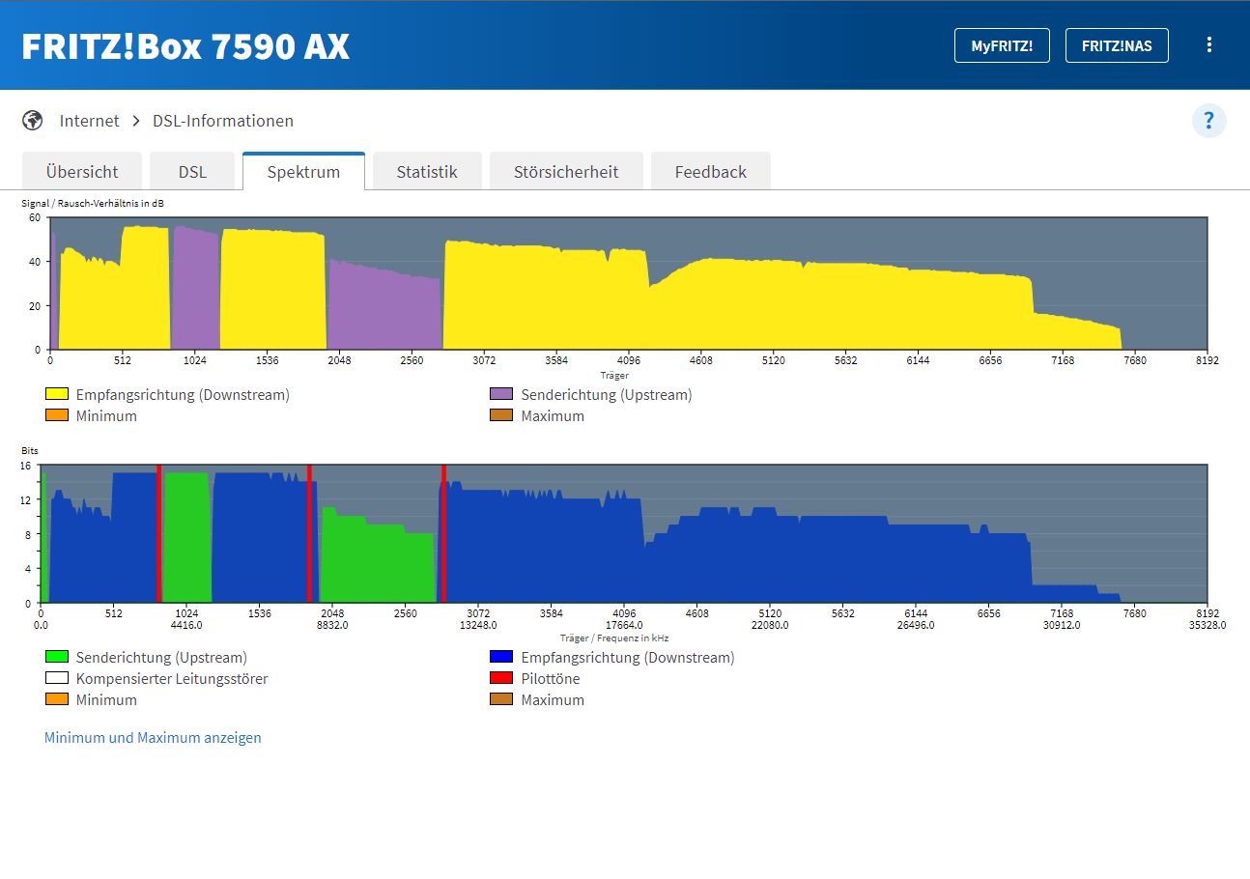Click blue Empfangsrichtung (Downstream) swatch in Bits legend
This screenshot has width=1250, height=879.
501,657
